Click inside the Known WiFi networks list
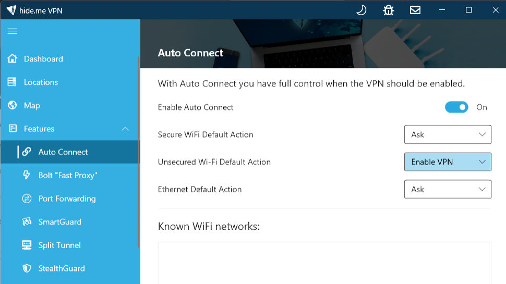Image resolution: width=506 pixels, height=284 pixels. pos(324,263)
